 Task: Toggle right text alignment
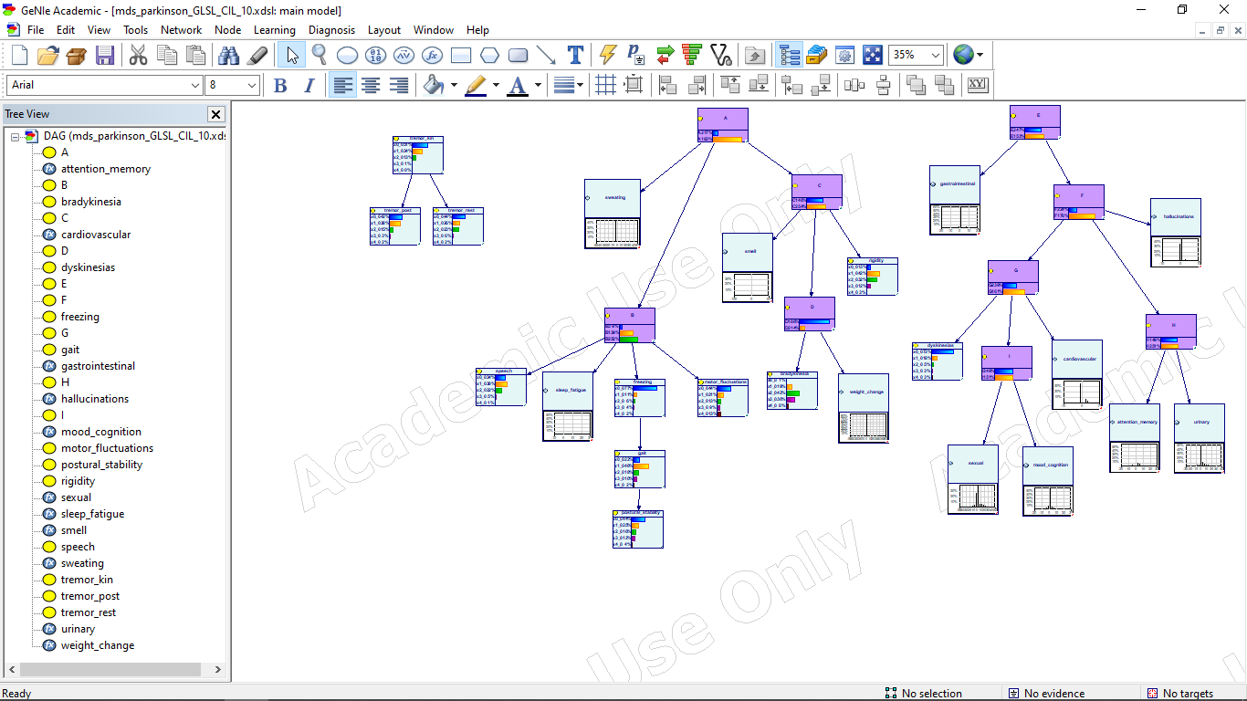click(x=399, y=85)
